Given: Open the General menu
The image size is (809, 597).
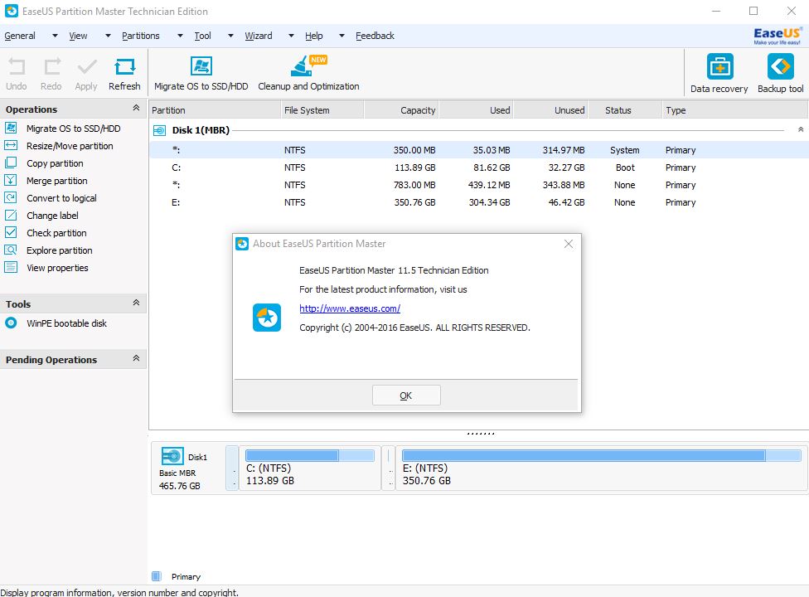Looking at the screenshot, I should [20, 36].
